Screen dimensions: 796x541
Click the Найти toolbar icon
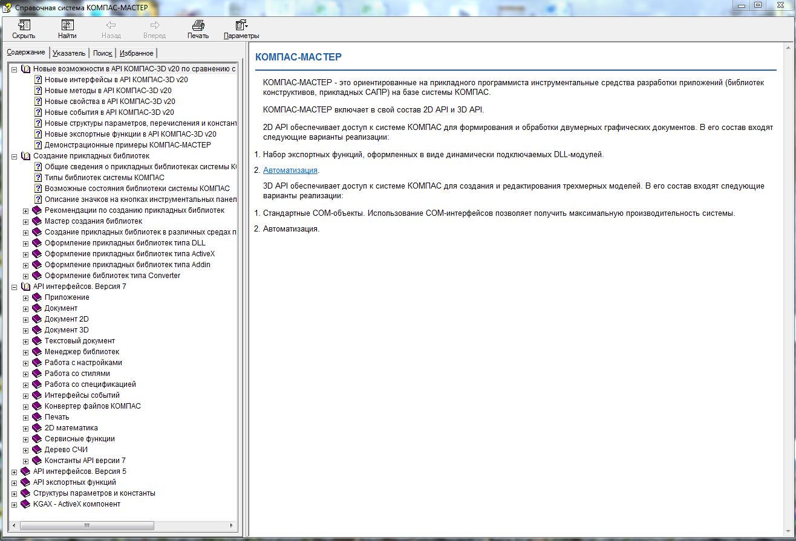[x=67, y=25]
